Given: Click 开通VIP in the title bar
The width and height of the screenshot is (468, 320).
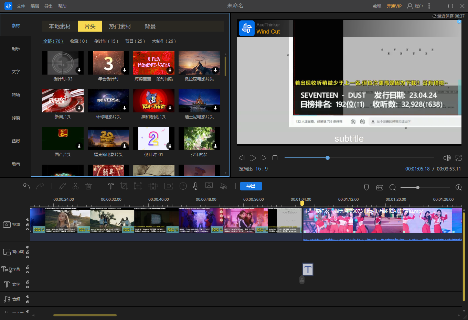Looking at the screenshot, I should pyautogui.click(x=394, y=6).
